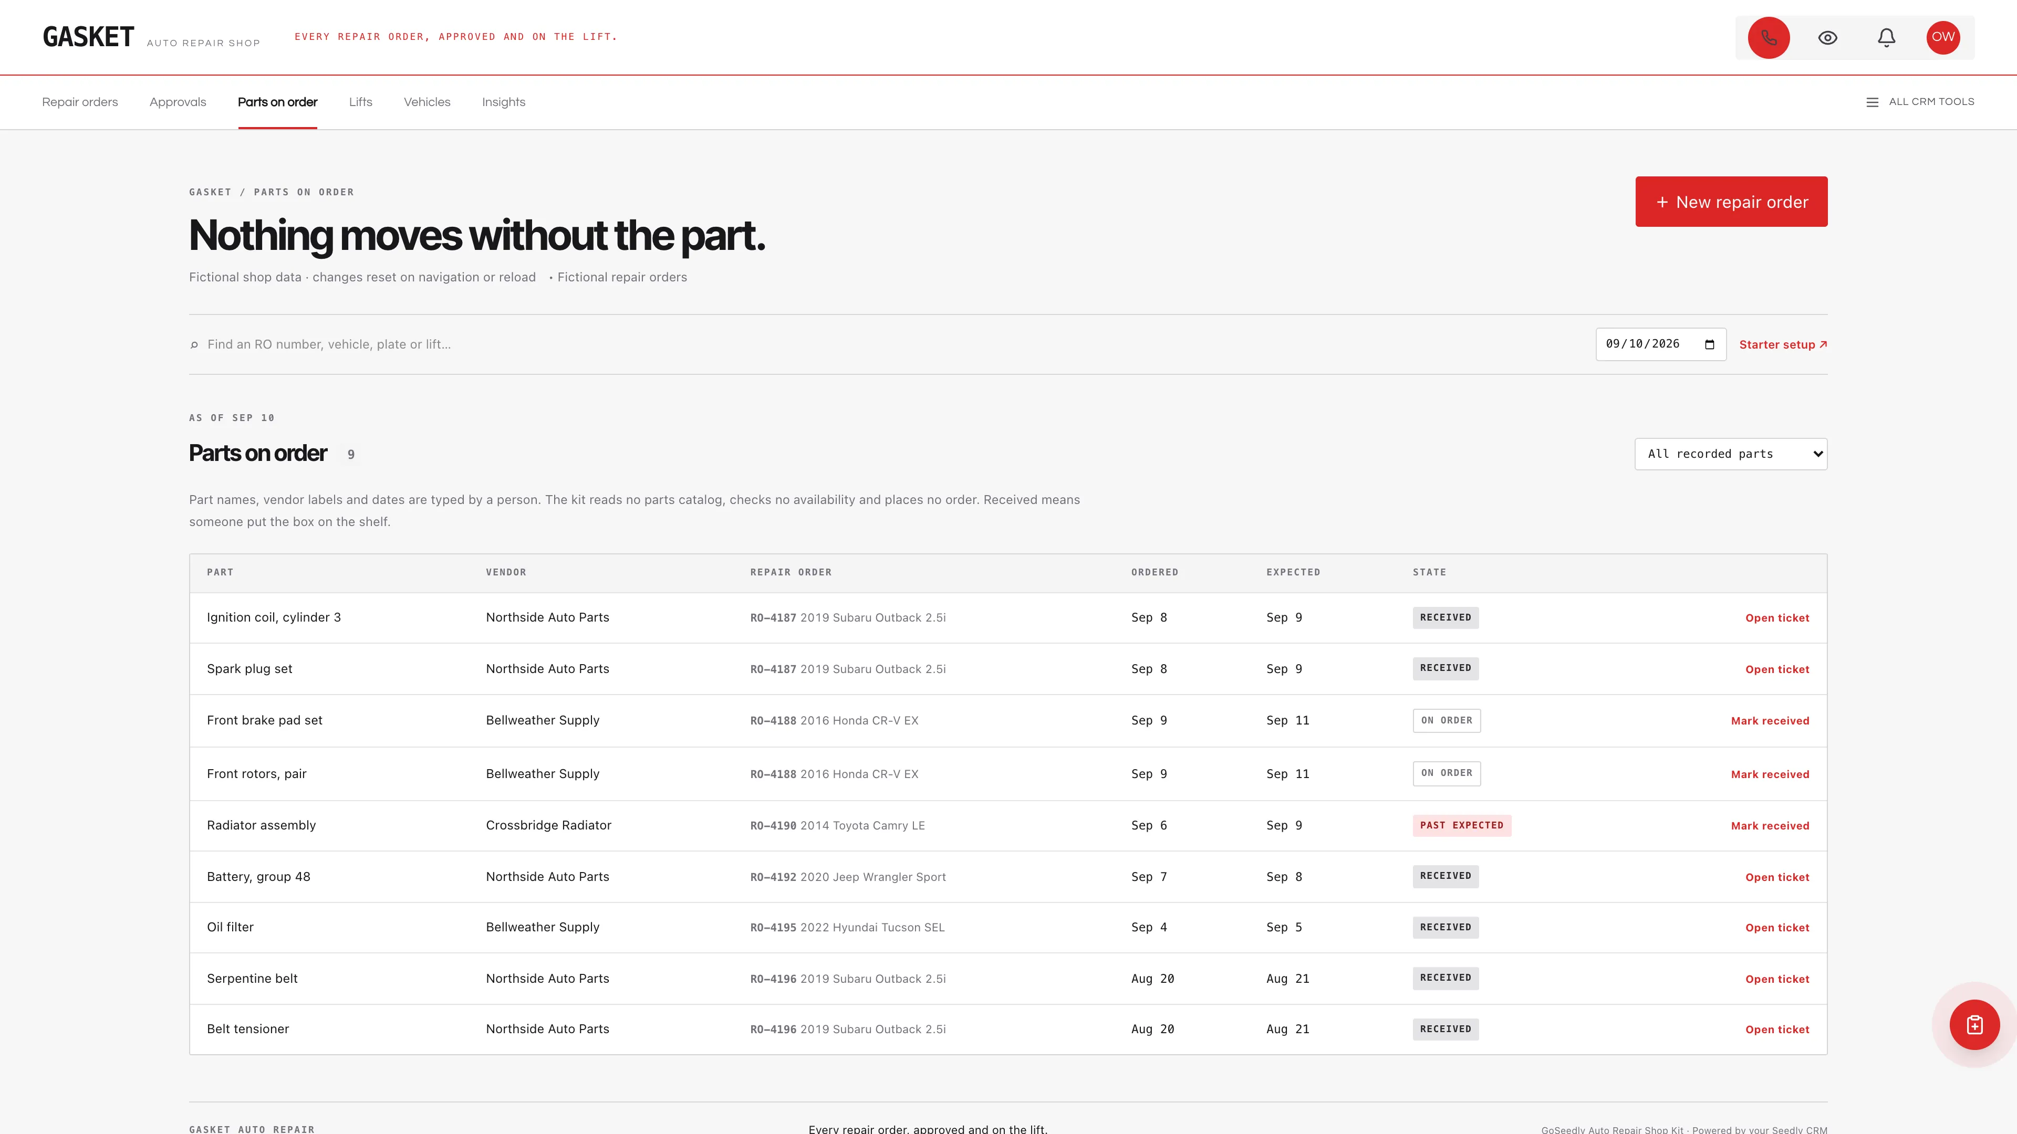Focus the RO number search field
Viewport: 2017px width, 1134px height.
point(892,344)
